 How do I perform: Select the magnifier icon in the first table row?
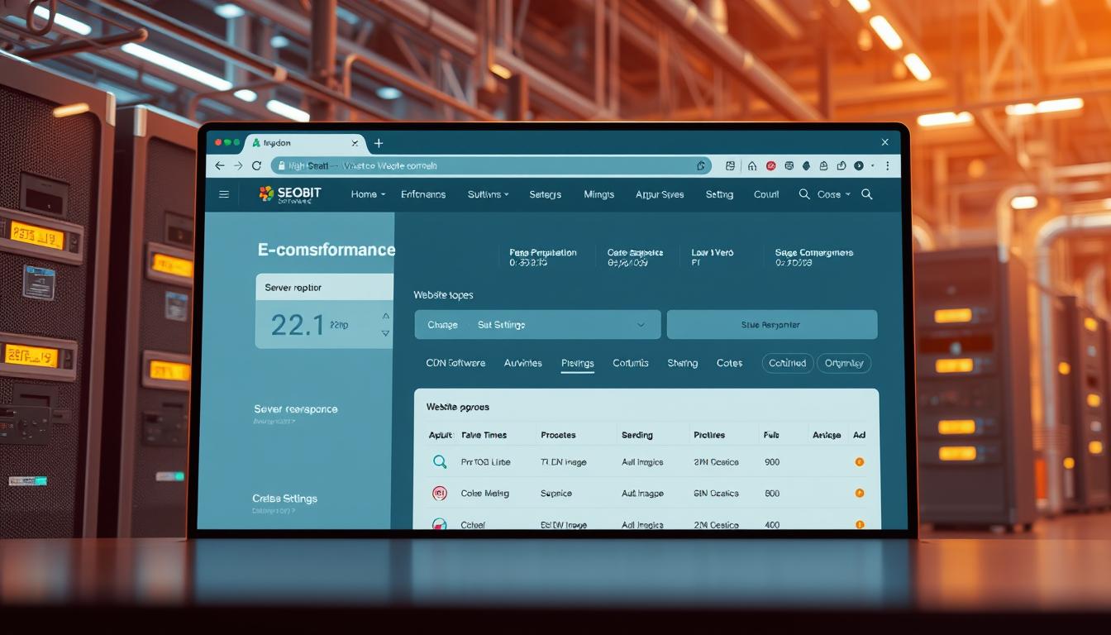[x=439, y=461]
